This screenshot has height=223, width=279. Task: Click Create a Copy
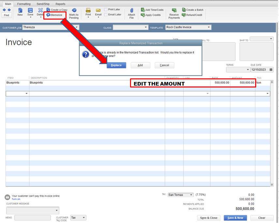click(x=57, y=10)
